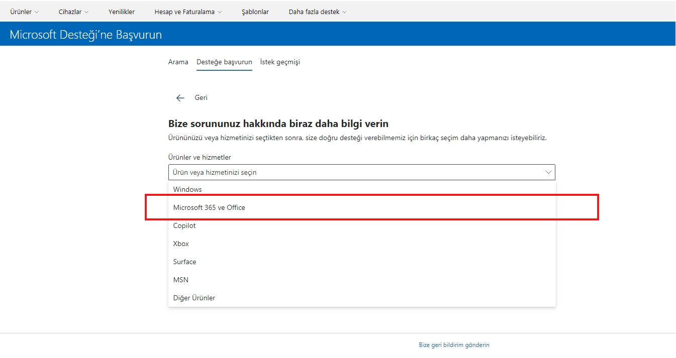Open the İstek geçmişi tab
Viewport: 676px width, 358px height.
[280, 62]
